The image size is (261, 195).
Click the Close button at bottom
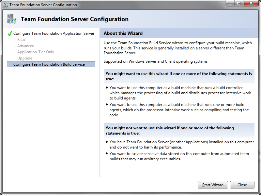pos(242,185)
